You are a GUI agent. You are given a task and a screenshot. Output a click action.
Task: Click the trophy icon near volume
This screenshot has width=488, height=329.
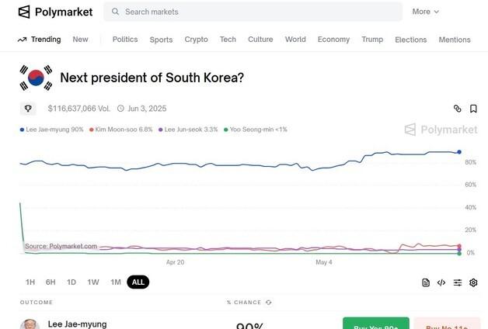click(x=29, y=109)
